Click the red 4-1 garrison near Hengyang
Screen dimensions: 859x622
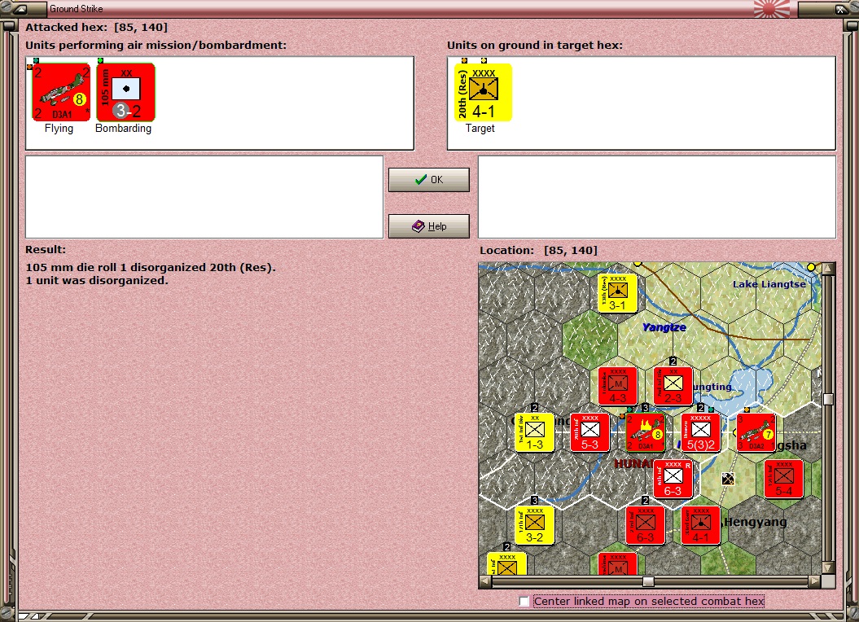click(701, 526)
